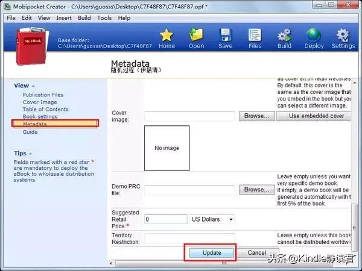
Task: Go to Cover Image view
Action: coord(40,102)
